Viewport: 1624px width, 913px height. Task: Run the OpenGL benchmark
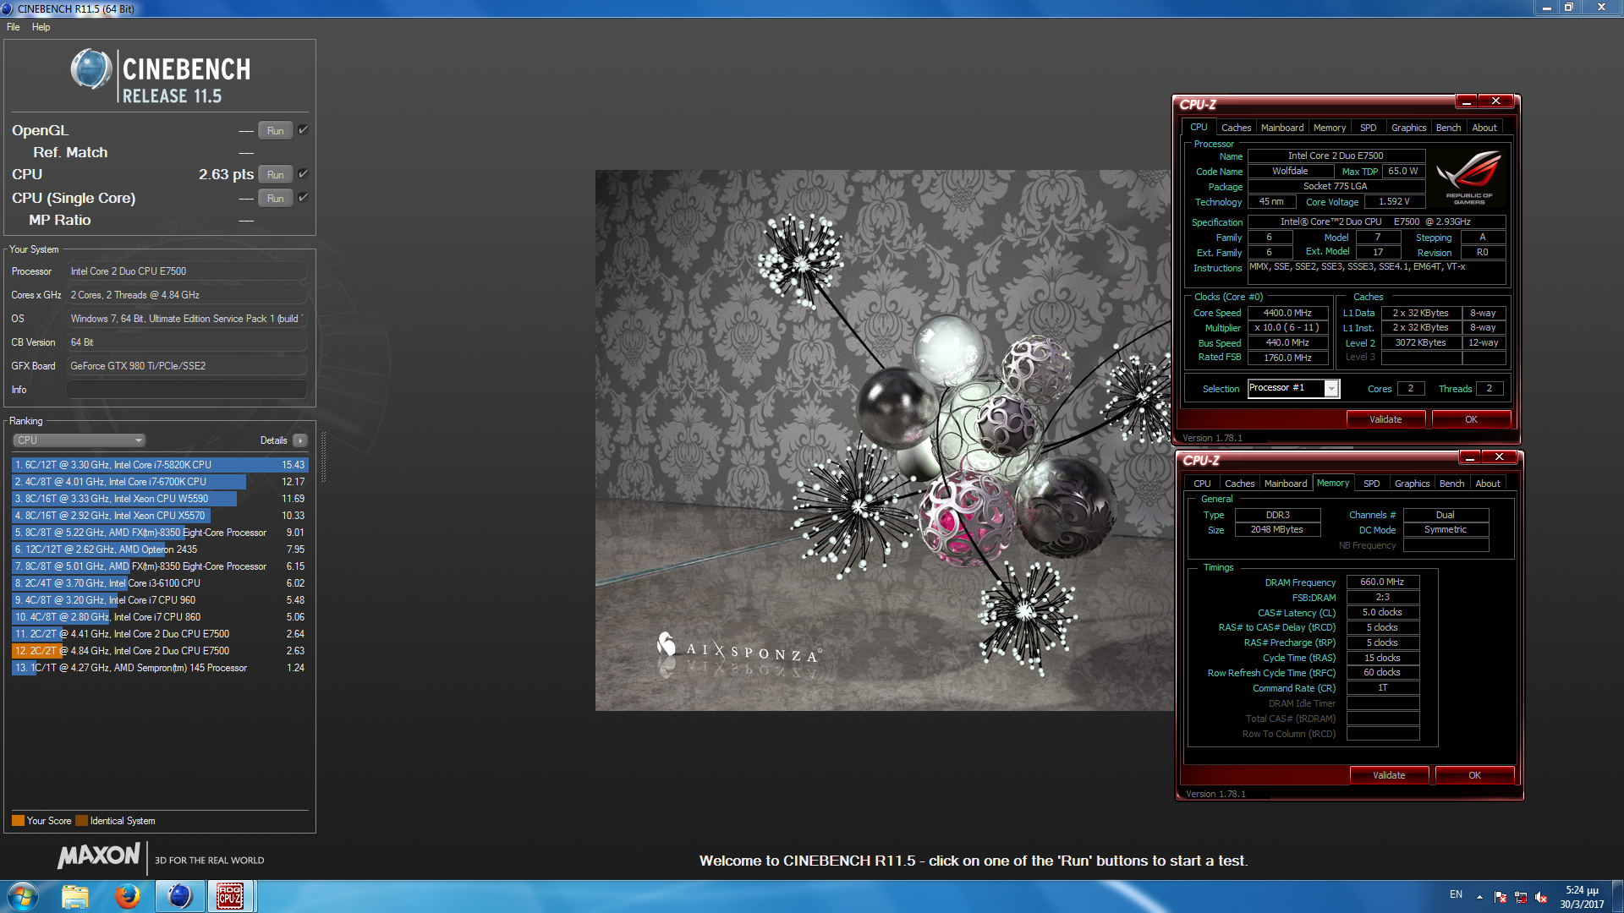[x=276, y=130]
